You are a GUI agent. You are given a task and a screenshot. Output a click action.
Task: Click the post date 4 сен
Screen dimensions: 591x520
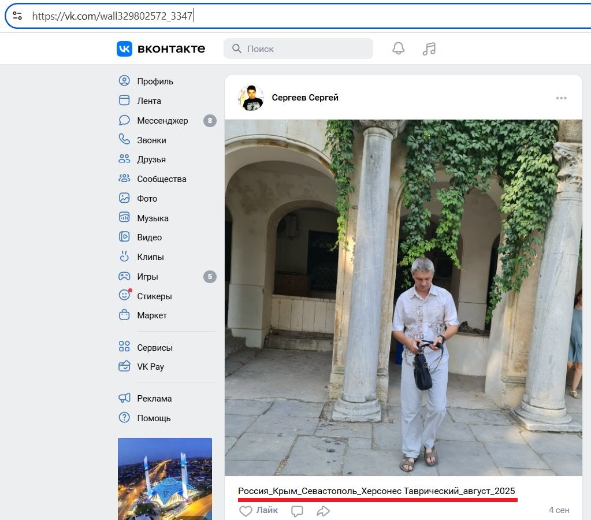tap(559, 510)
